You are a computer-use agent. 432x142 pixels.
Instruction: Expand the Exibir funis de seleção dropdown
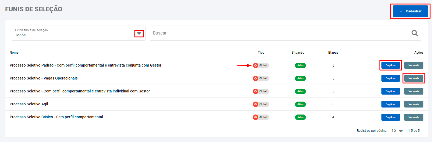[139, 33]
